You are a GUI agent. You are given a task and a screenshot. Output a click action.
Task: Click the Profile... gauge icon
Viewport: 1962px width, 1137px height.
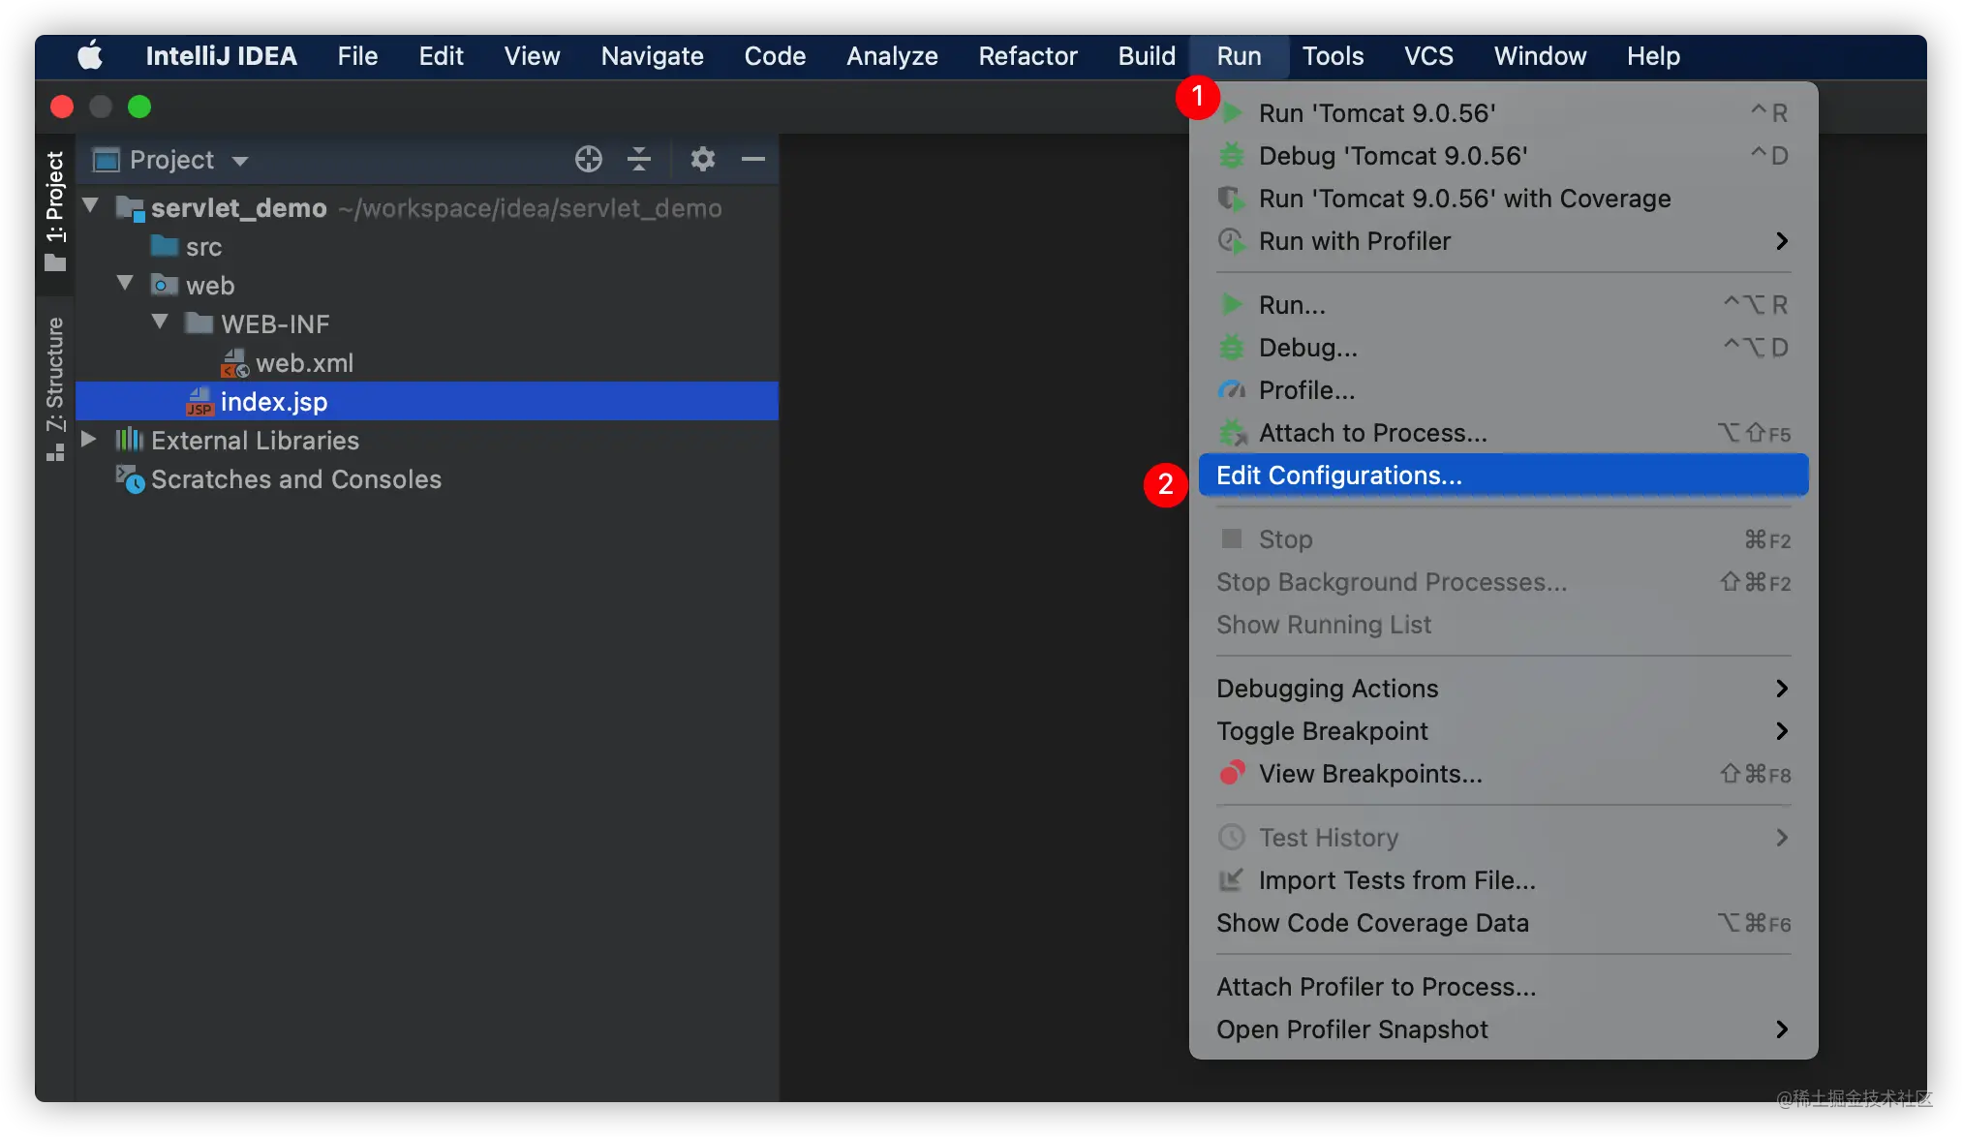1232,389
